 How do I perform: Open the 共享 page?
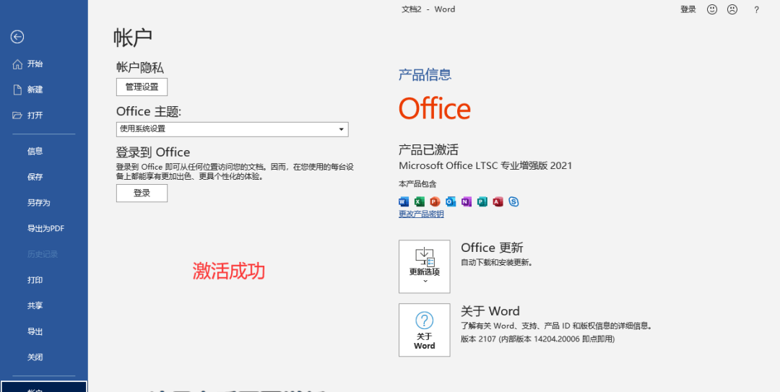coord(35,306)
